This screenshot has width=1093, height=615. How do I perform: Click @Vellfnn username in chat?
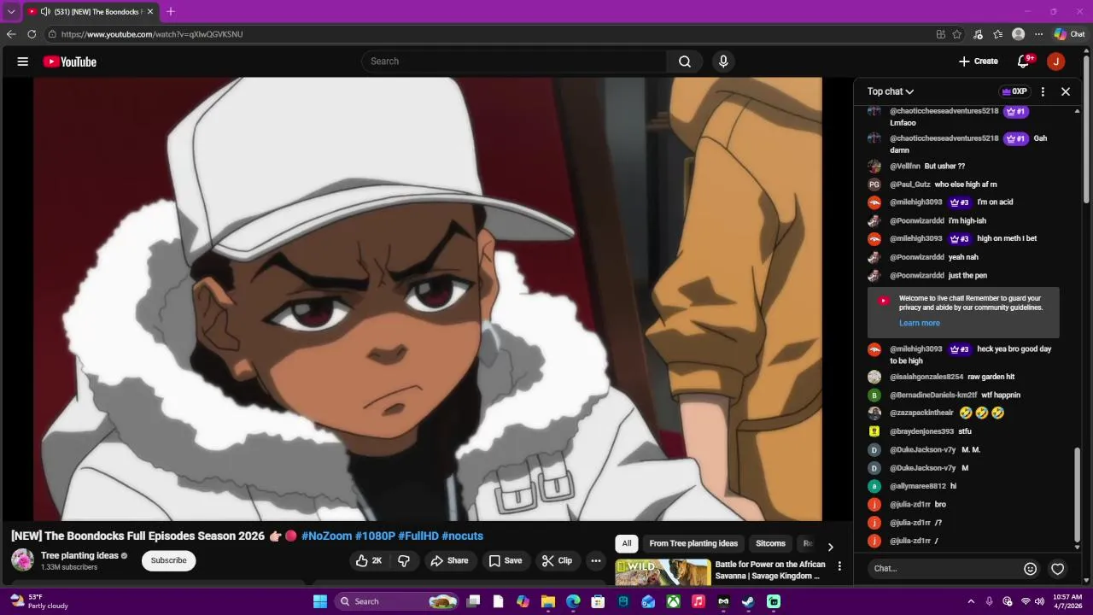[x=905, y=167]
